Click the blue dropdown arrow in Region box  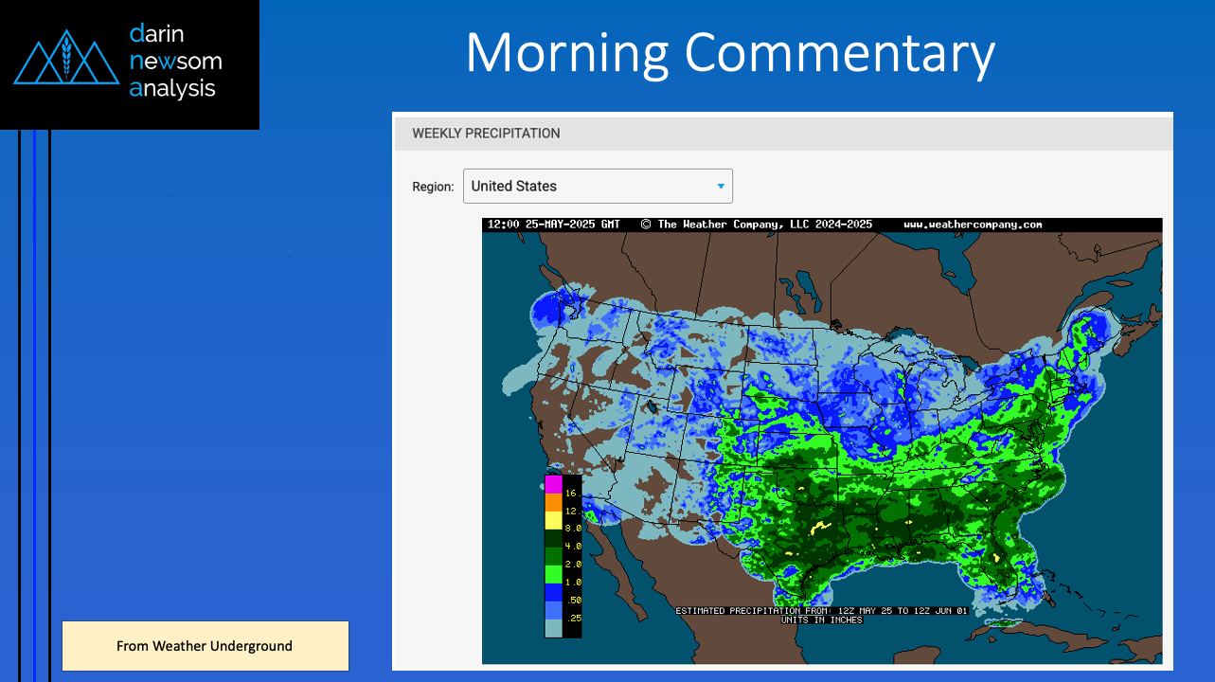pyautogui.click(x=721, y=187)
